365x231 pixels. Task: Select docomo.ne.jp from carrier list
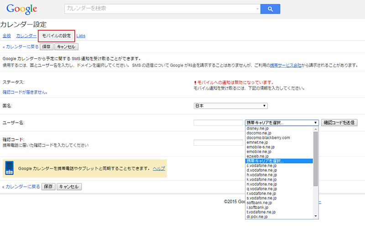279,133
